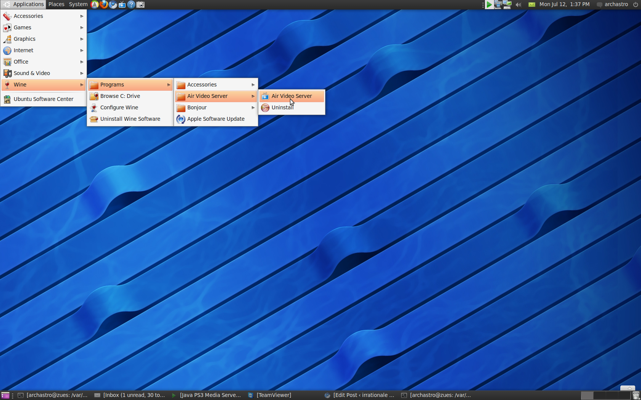641x400 pixels.
Task: Click the power shutdown icon
Action: tap(635, 5)
